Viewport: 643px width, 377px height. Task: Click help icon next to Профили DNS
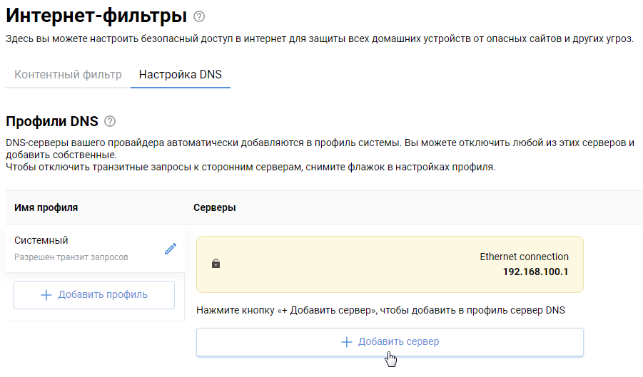(x=109, y=121)
